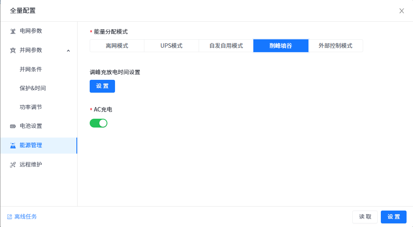The height and width of the screenshot is (227, 413).
Task: Go to 功率调节 settings
Action: [31, 107]
